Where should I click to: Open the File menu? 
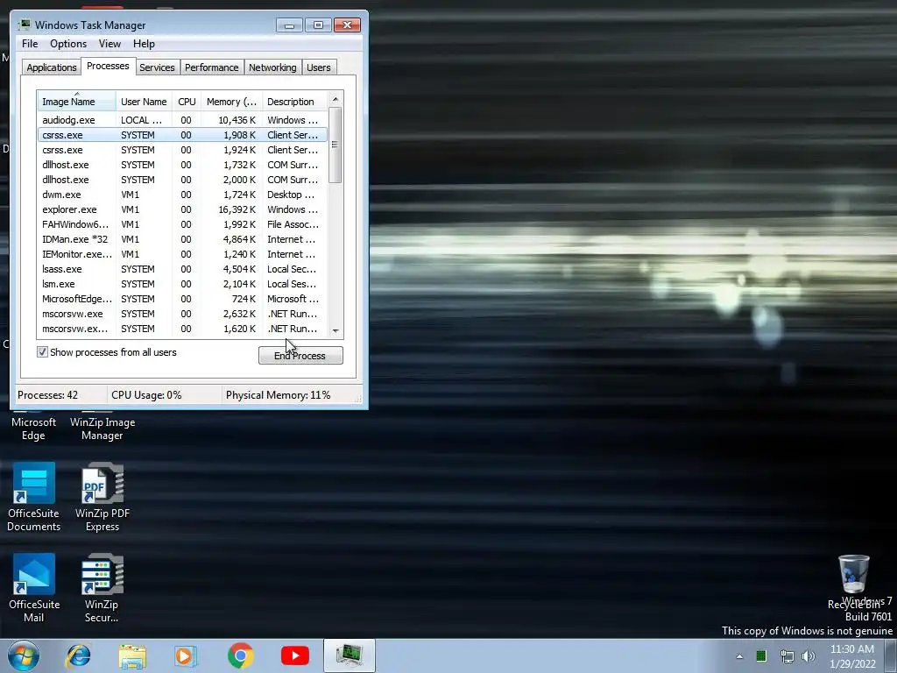click(30, 44)
